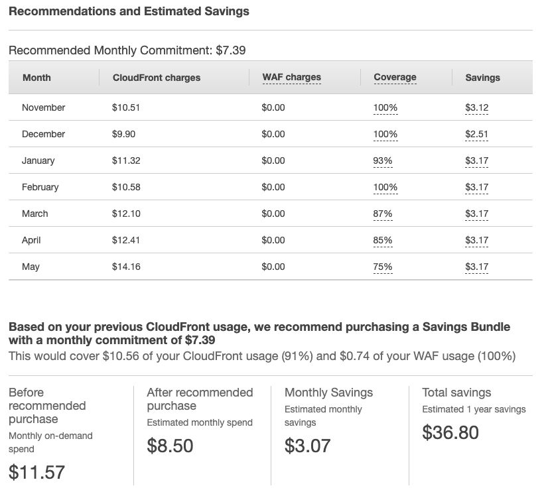The height and width of the screenshot is (492, 546).
Task: Click the CloudFront charges column header
Action: (x=157, y=78)
